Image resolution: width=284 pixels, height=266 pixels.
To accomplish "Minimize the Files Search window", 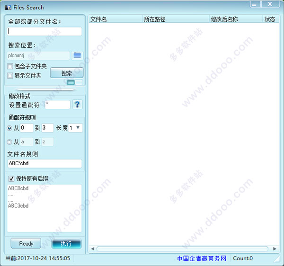I will 255,5.
